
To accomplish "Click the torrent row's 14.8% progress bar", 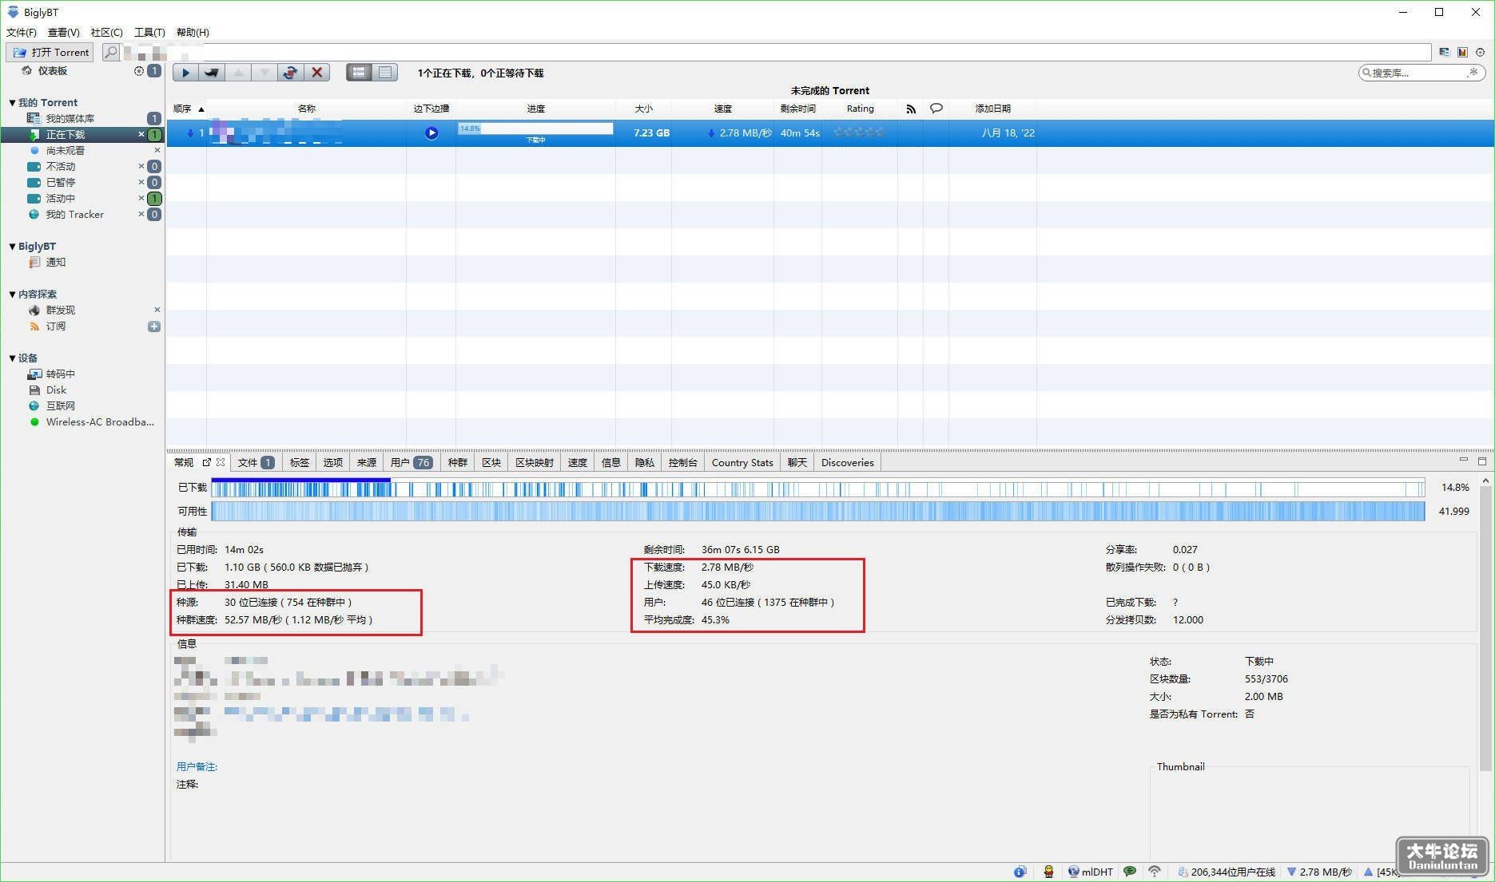I will pyautogui.click(x=535, y=129).
